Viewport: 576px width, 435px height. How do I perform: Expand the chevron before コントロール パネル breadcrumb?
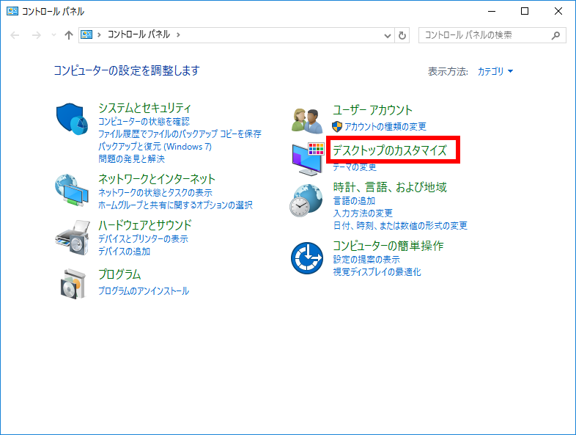(x=99, y=34)
